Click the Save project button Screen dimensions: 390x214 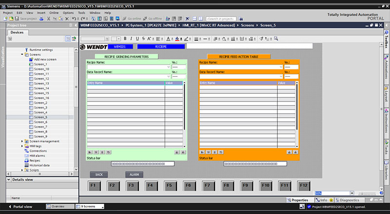(26, 18)
